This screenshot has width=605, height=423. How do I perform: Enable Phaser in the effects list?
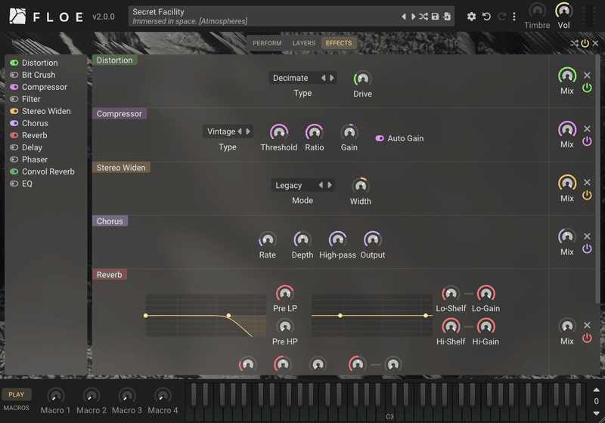pos(14,159)
